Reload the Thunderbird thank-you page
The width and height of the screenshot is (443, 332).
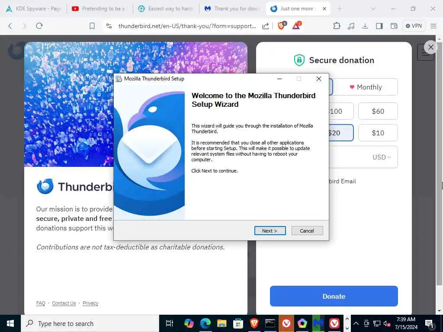tap(39, 26)
